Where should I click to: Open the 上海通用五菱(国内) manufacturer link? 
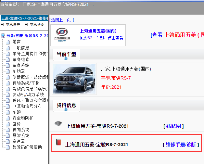click(x=98, y=31)
